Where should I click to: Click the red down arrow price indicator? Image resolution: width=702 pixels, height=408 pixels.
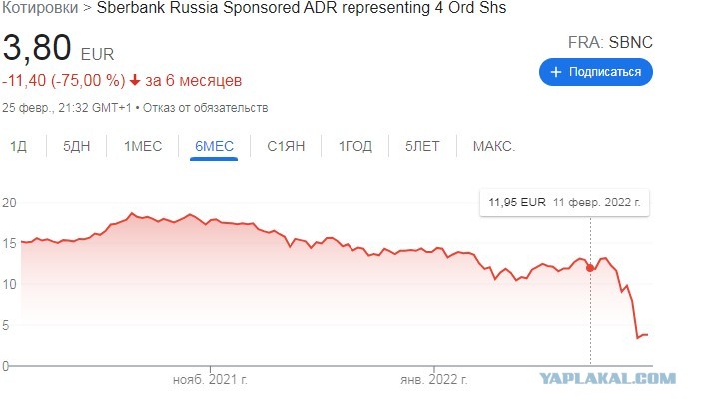tap(135, 81)
